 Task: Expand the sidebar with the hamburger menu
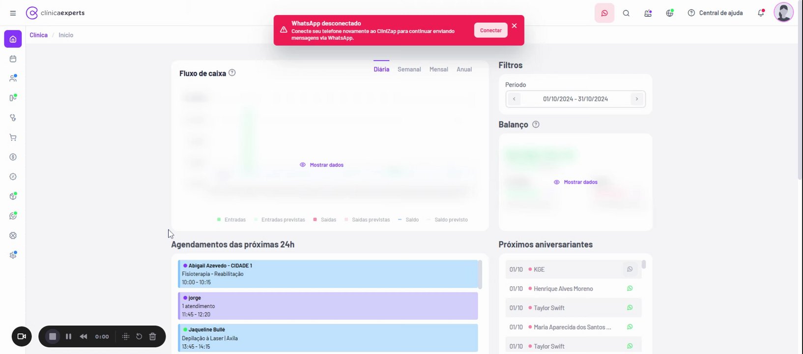[13, 13]
